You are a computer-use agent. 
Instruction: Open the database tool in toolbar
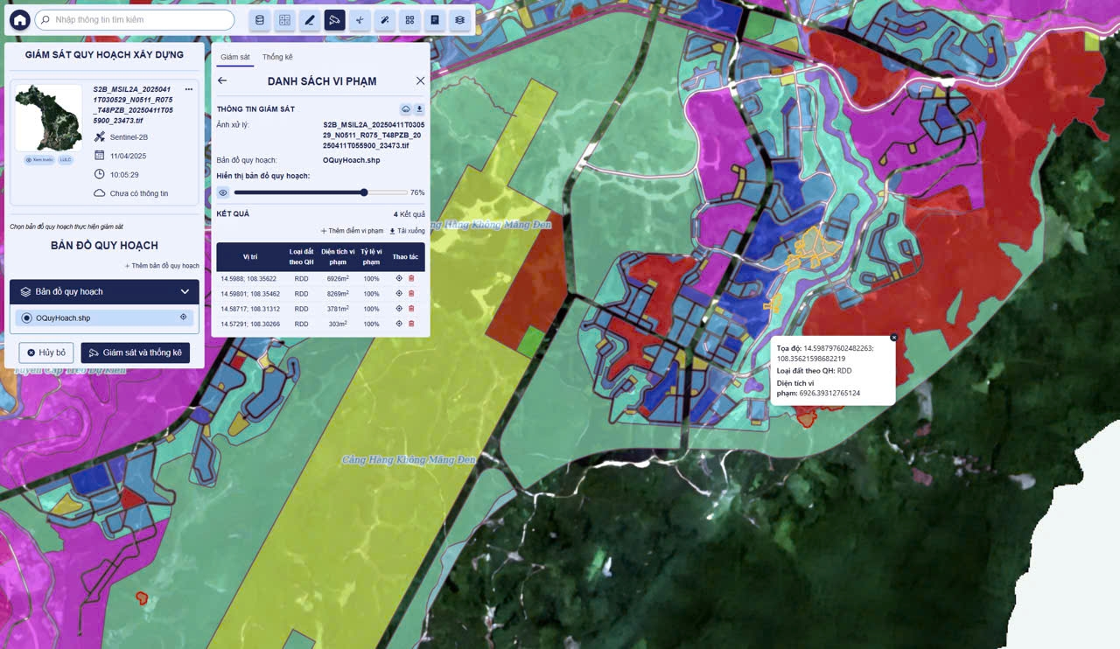coord(259,20)
